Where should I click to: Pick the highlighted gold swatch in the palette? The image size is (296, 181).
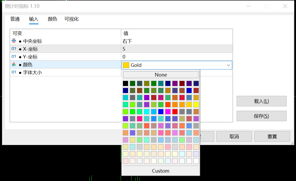tap(189, 104)
